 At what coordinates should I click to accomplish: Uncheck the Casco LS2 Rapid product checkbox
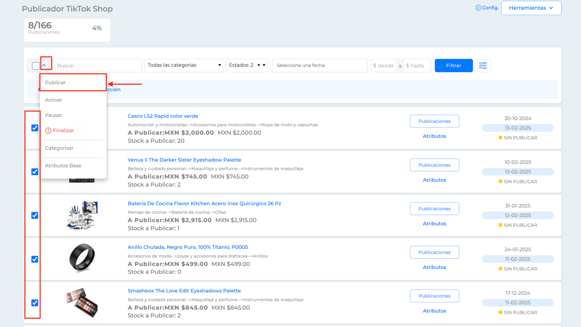[35, 128]
